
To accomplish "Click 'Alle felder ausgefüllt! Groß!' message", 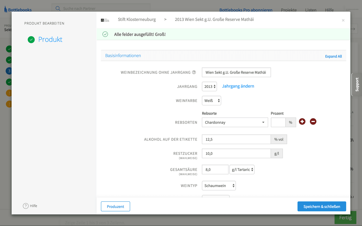I will (x=140, y=34).
